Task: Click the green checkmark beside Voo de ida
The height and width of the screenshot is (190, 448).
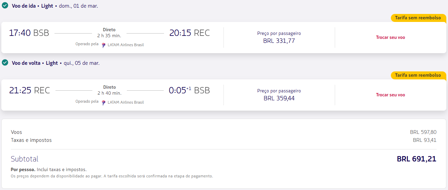Action: pyautogui.click(x=5, y=6)
